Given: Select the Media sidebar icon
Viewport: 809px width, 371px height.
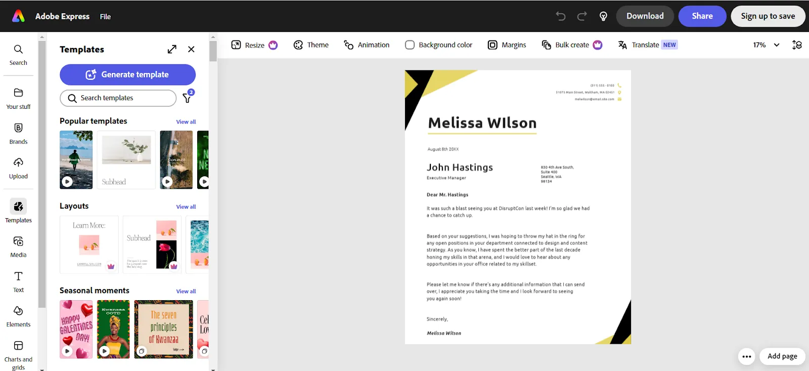Looking at the screenshot, I should click(18, 241).
